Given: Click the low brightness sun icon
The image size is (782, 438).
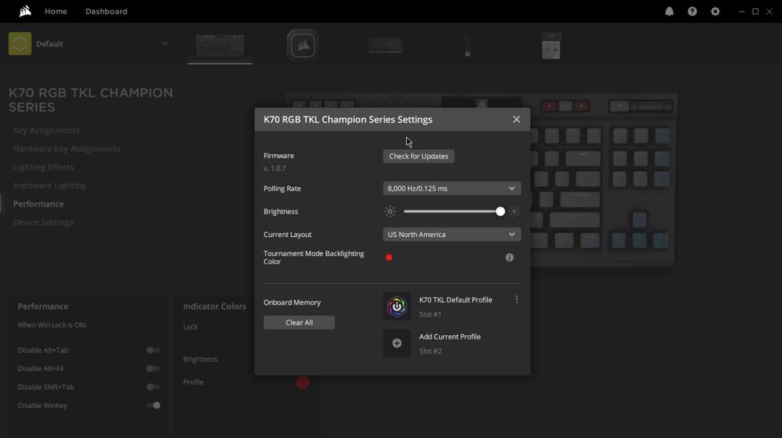Looking at the screenshot, I should (390, 212).
